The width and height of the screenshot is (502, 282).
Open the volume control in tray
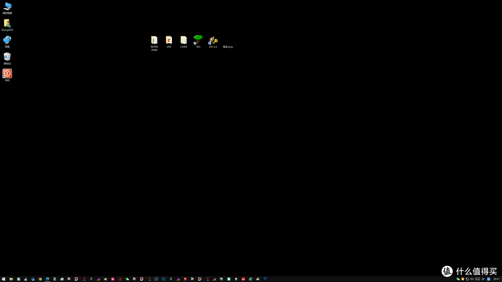(472, 279)
